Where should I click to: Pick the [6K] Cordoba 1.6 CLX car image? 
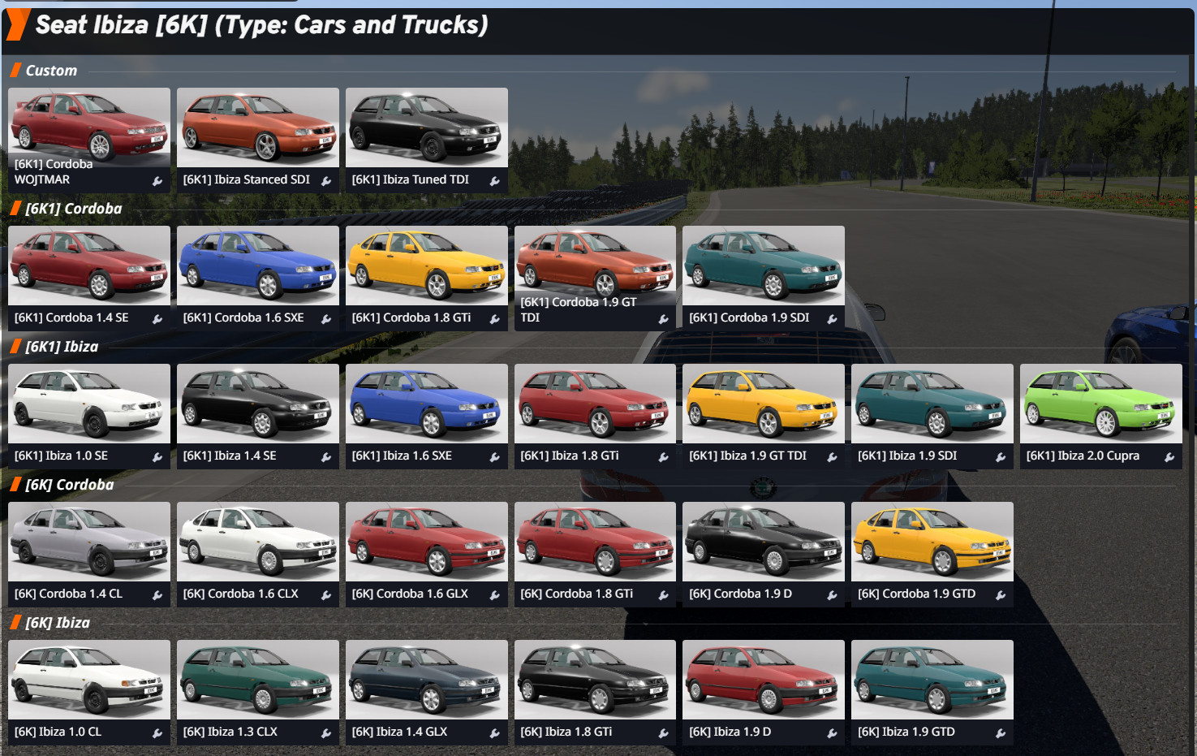click(258, 542)
